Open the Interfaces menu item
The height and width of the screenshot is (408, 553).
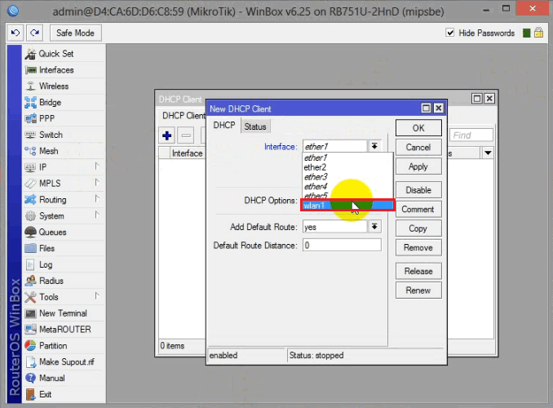pyautogui.click(x=64, y=70)
